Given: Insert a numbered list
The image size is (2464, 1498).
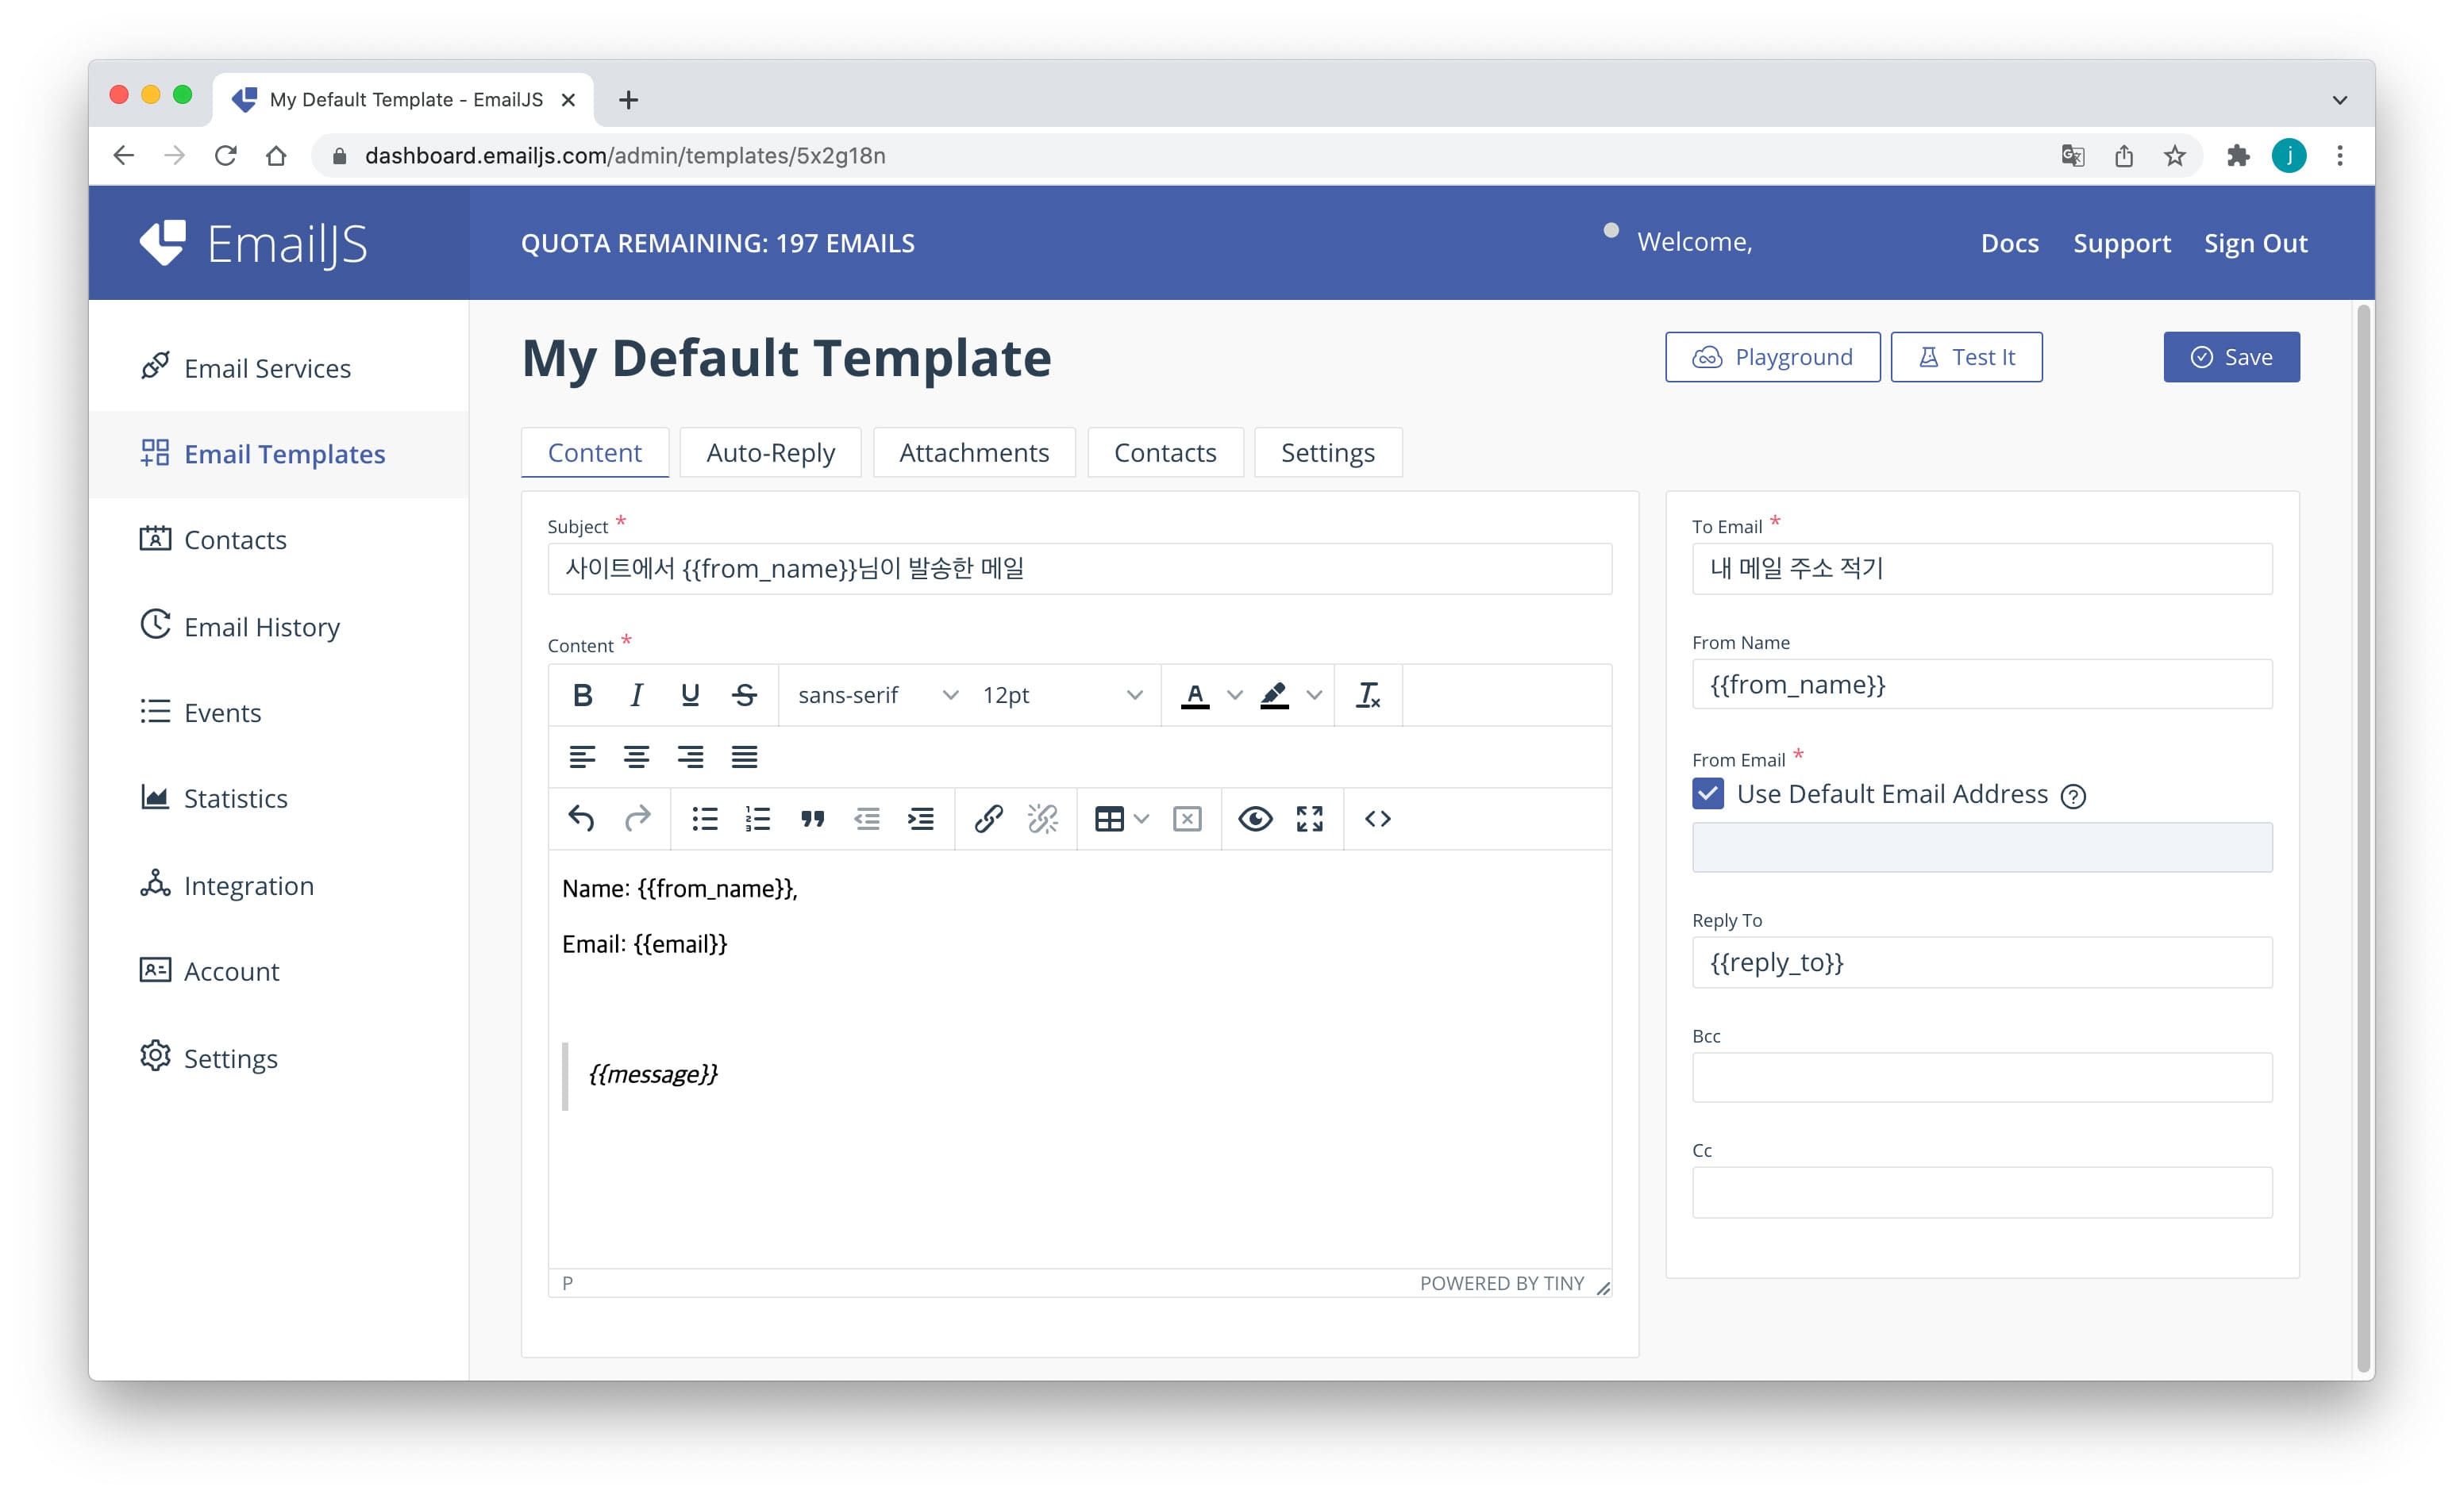Looking at the screenshot, I should click(x=758, y=820).
